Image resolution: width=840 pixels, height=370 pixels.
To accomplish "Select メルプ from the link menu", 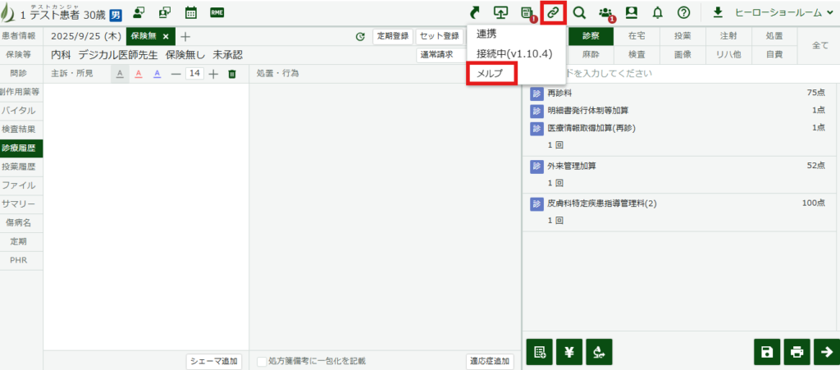I will [x=491, y=73].
